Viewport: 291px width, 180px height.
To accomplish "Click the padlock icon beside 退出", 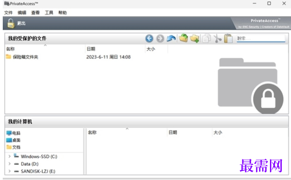I will pyautogui.click(x=11, y=23).
